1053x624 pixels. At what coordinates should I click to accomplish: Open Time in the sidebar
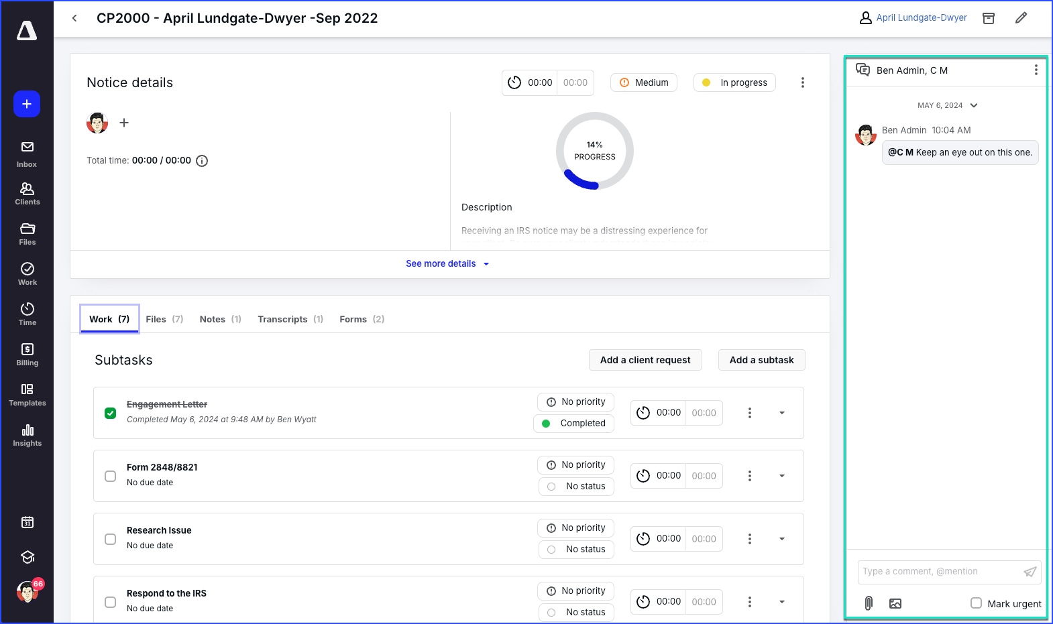(27, 314)
